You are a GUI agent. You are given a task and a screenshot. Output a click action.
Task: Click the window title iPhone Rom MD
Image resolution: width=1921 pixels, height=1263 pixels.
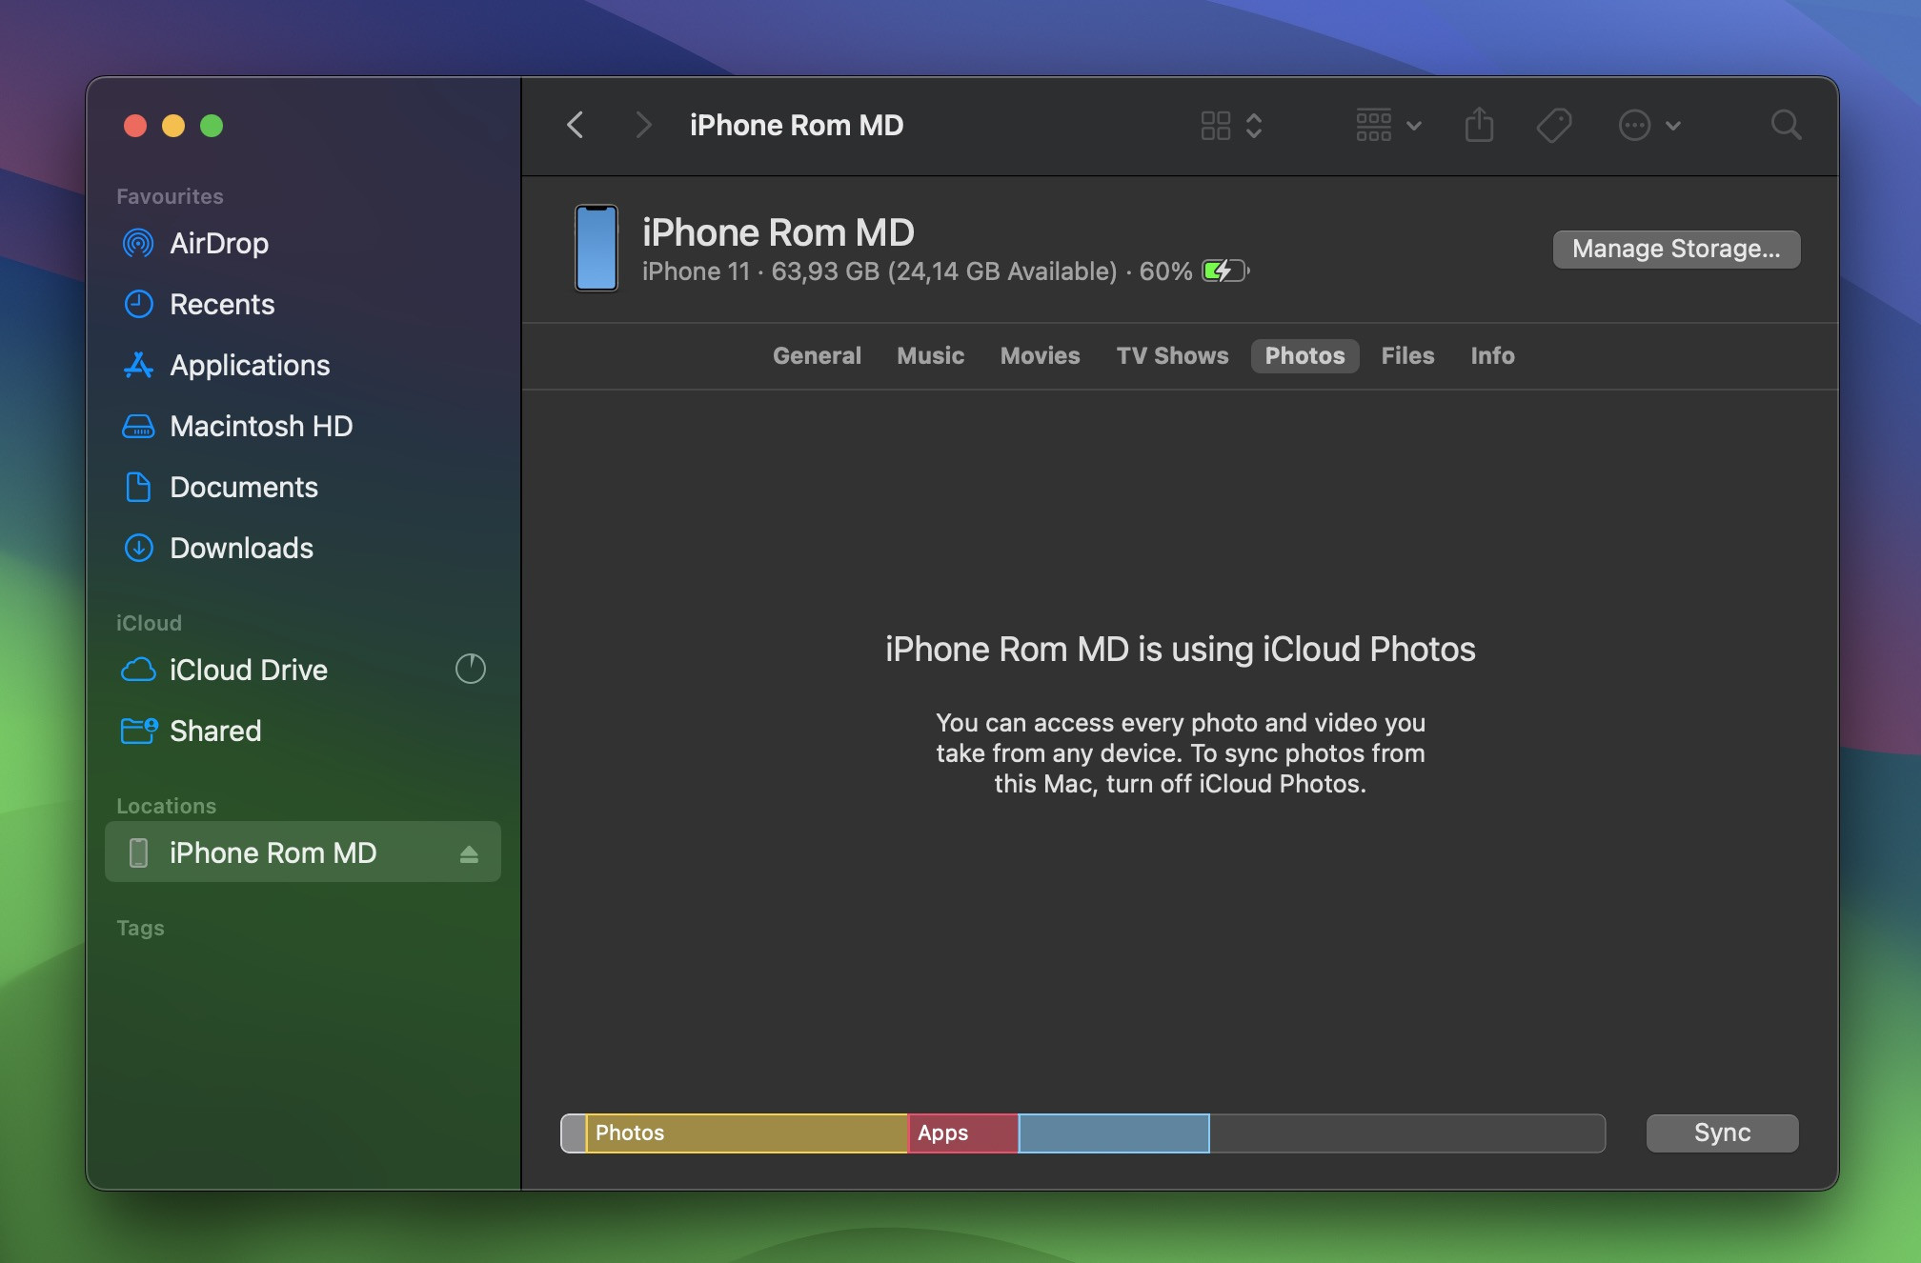tap(797, 125)
